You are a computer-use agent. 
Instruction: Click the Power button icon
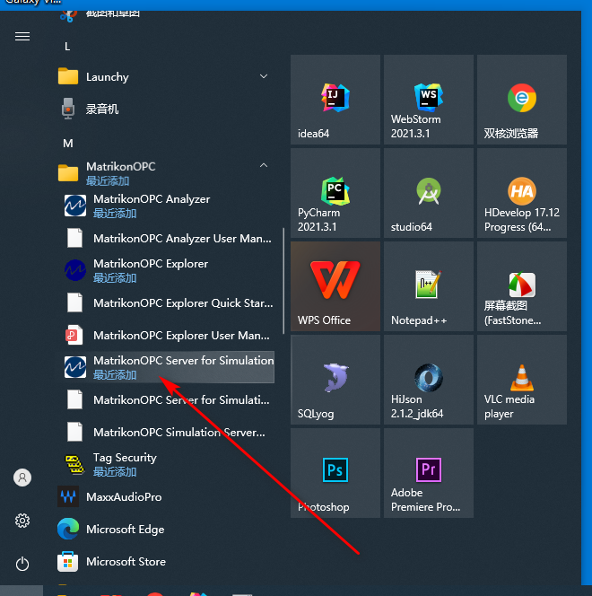pyautogui.click(x=22, y=564)
